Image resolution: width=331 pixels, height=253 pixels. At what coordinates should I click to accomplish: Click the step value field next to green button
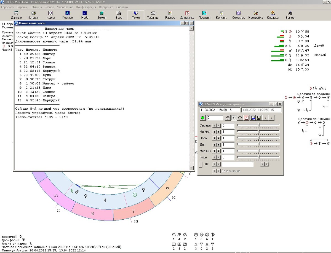point(215,118)
